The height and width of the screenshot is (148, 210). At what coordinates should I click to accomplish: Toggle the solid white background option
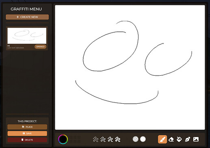pyautogui.click(x=143, y=139)
